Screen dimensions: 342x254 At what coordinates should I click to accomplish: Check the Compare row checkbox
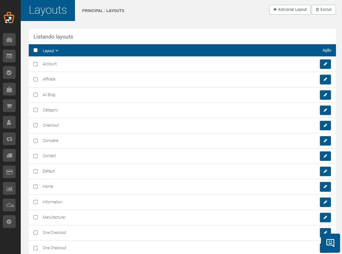coord(35,141)
